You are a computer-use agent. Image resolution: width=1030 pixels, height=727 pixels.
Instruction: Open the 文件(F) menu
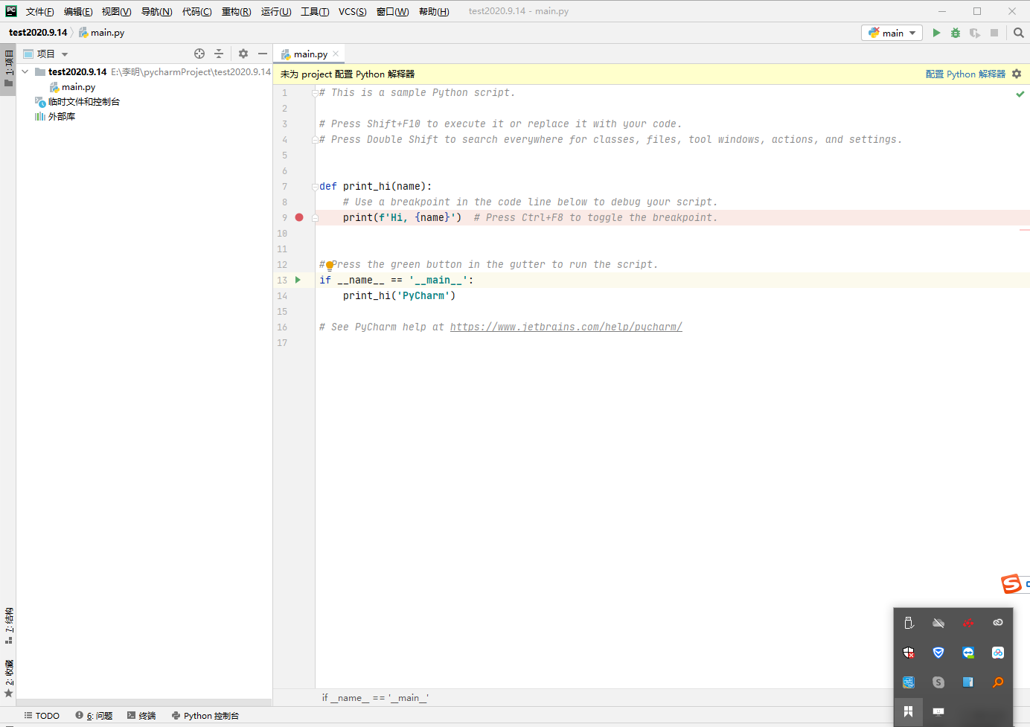(39, 11)
